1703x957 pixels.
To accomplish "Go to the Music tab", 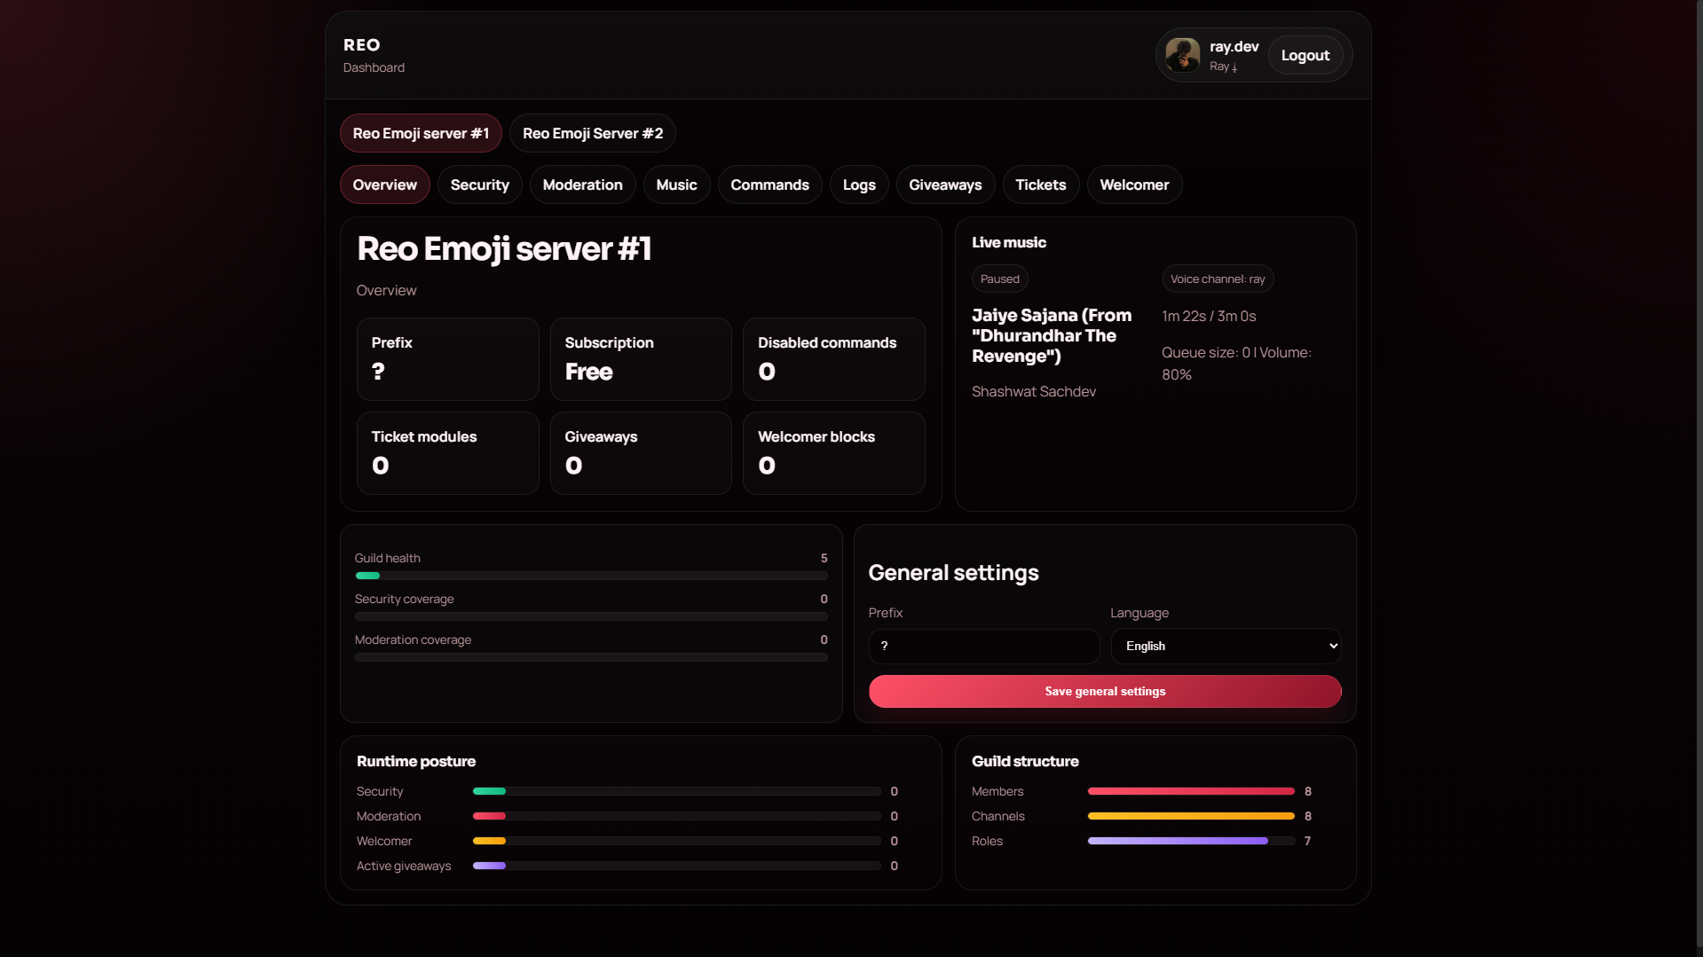I will [x=676, y=184].
